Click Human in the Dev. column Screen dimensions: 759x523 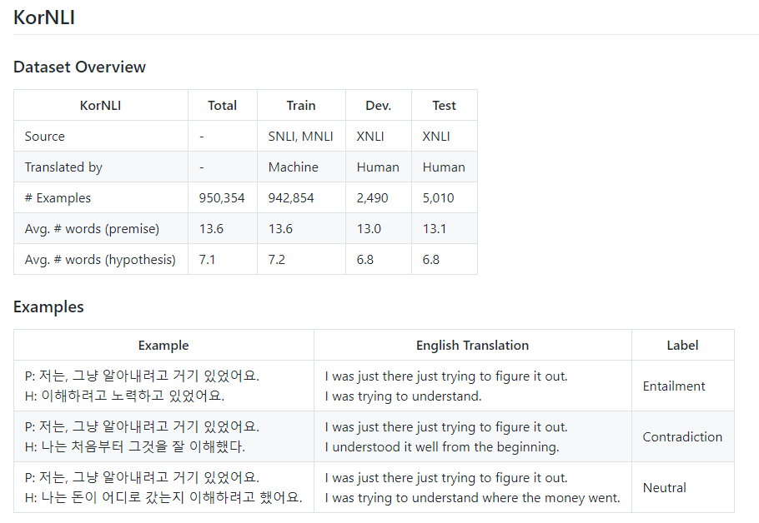point(378,167)
